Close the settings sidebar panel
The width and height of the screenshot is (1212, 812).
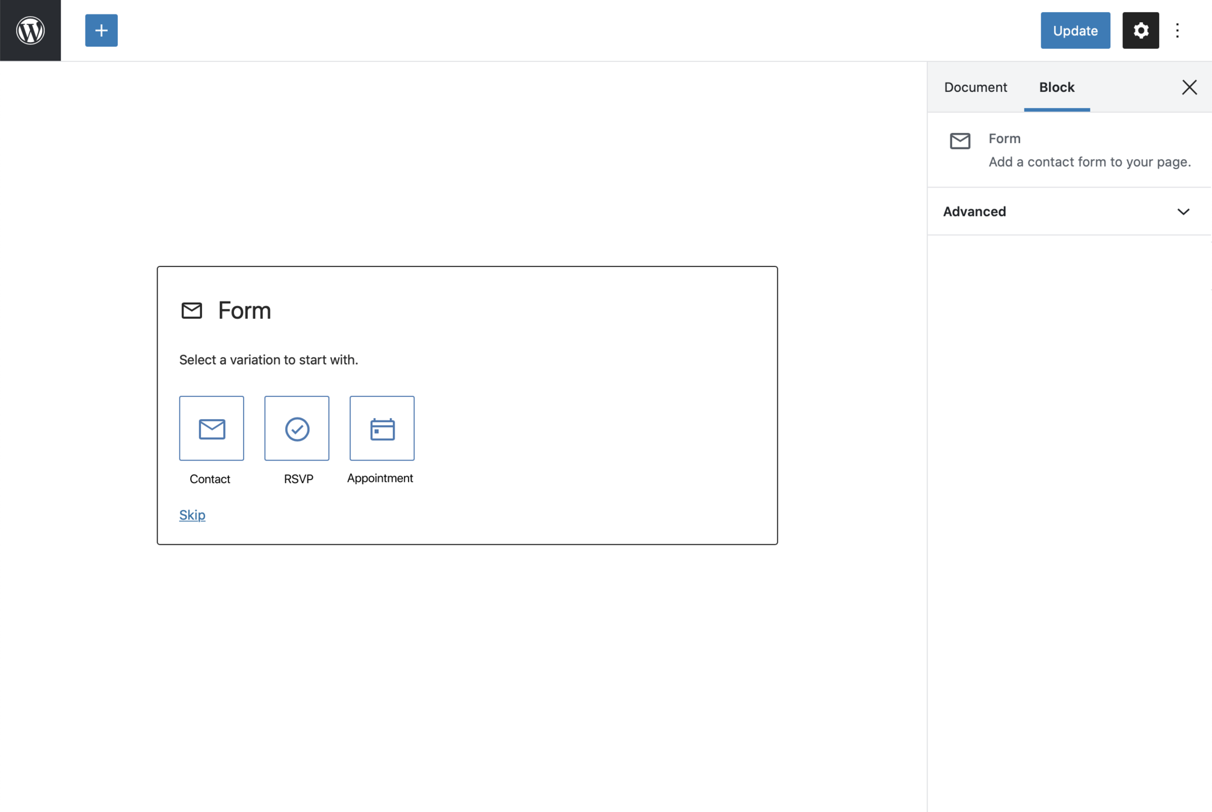1189,87
